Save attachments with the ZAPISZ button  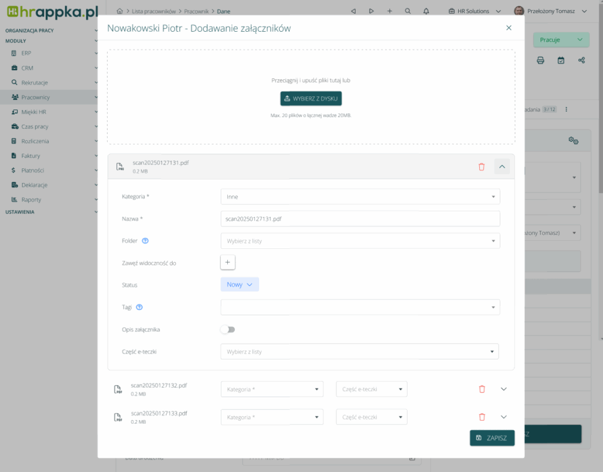492,438
